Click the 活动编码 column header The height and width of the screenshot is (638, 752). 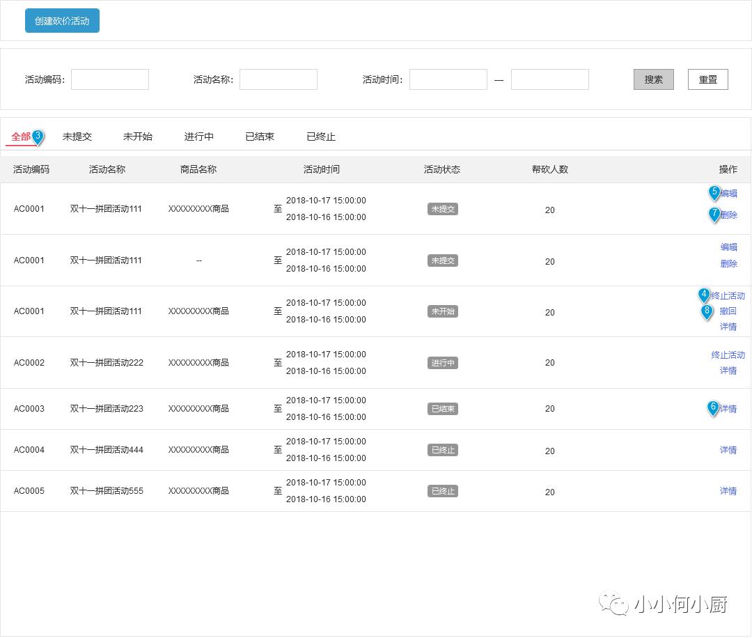click(x=31, y=169)
